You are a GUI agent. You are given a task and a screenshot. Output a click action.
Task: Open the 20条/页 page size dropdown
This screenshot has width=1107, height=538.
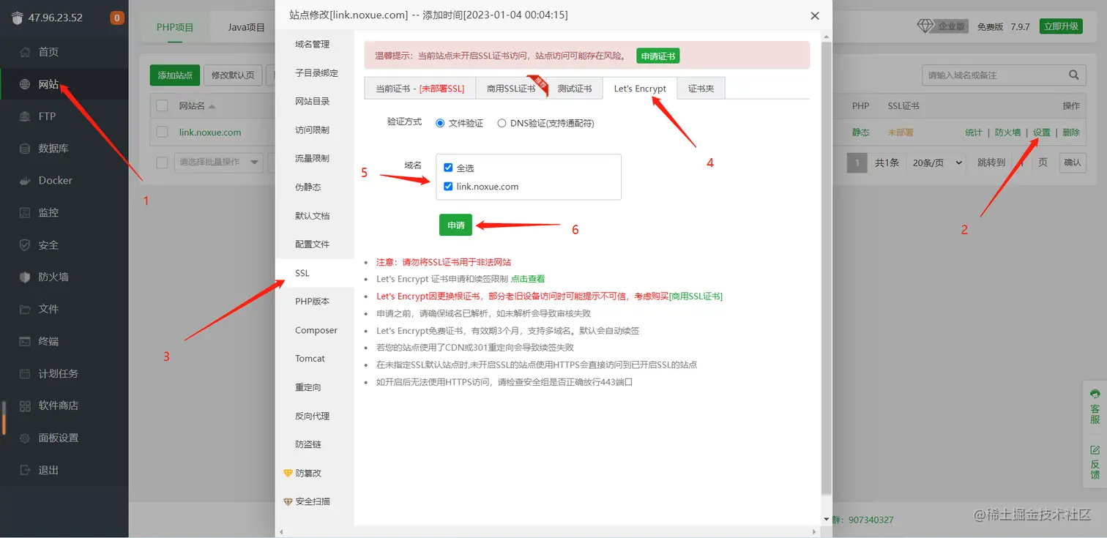[x=937, y=162]
